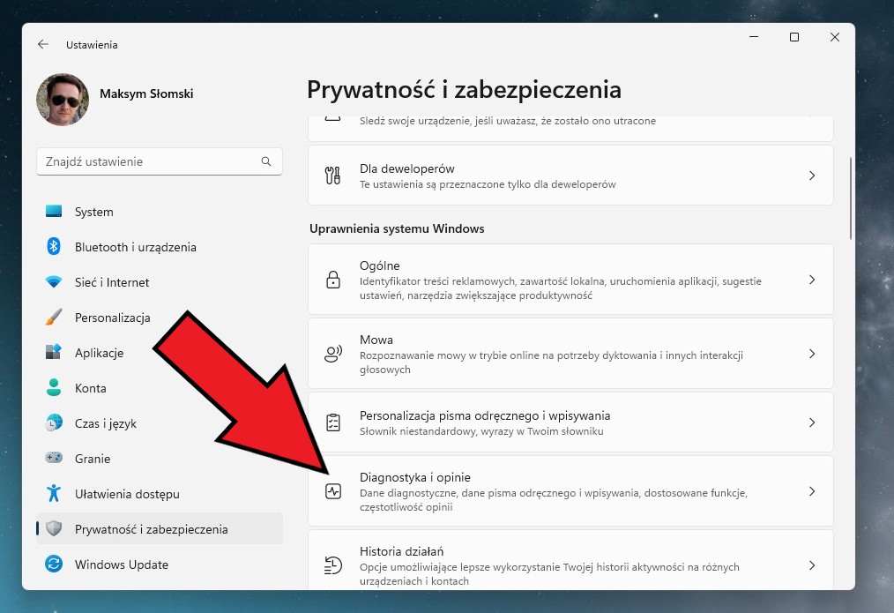Click the Ułatwienia dostępu accessibility icon

(x=55, y=494)
